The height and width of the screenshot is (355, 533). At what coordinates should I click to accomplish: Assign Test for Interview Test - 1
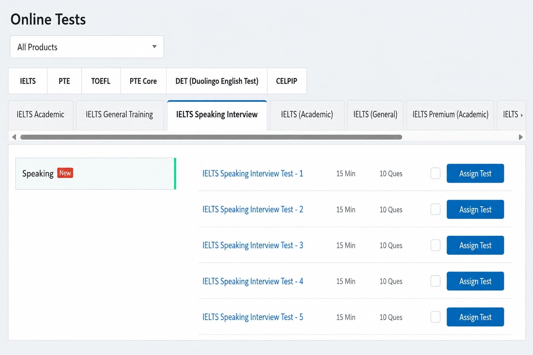click(x=475, y=173)
